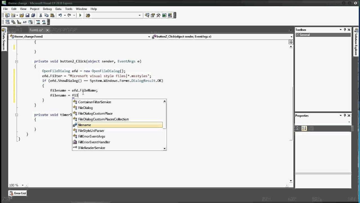The height and width of the screenshot is (203, 360).
Task: Click the Undo arrow icon
Action: (60, 16)
